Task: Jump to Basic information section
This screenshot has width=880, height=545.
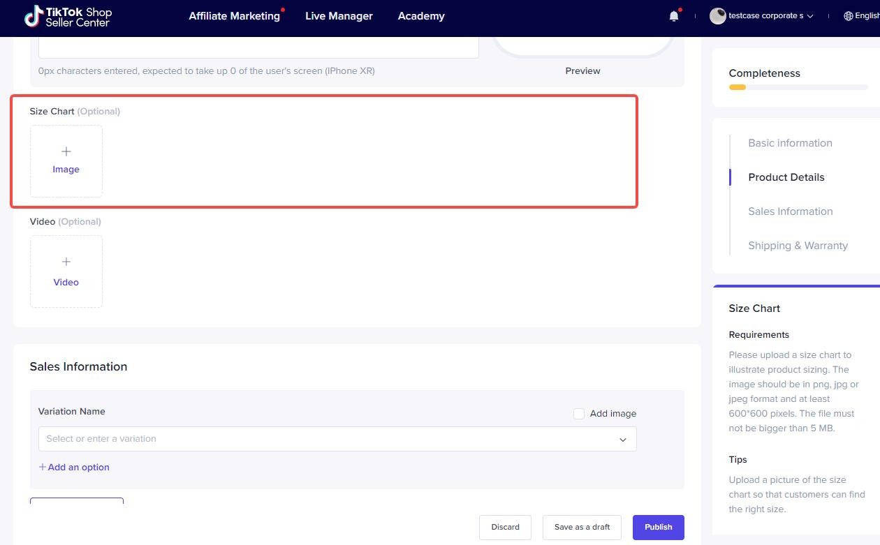Action: point(790,143)
